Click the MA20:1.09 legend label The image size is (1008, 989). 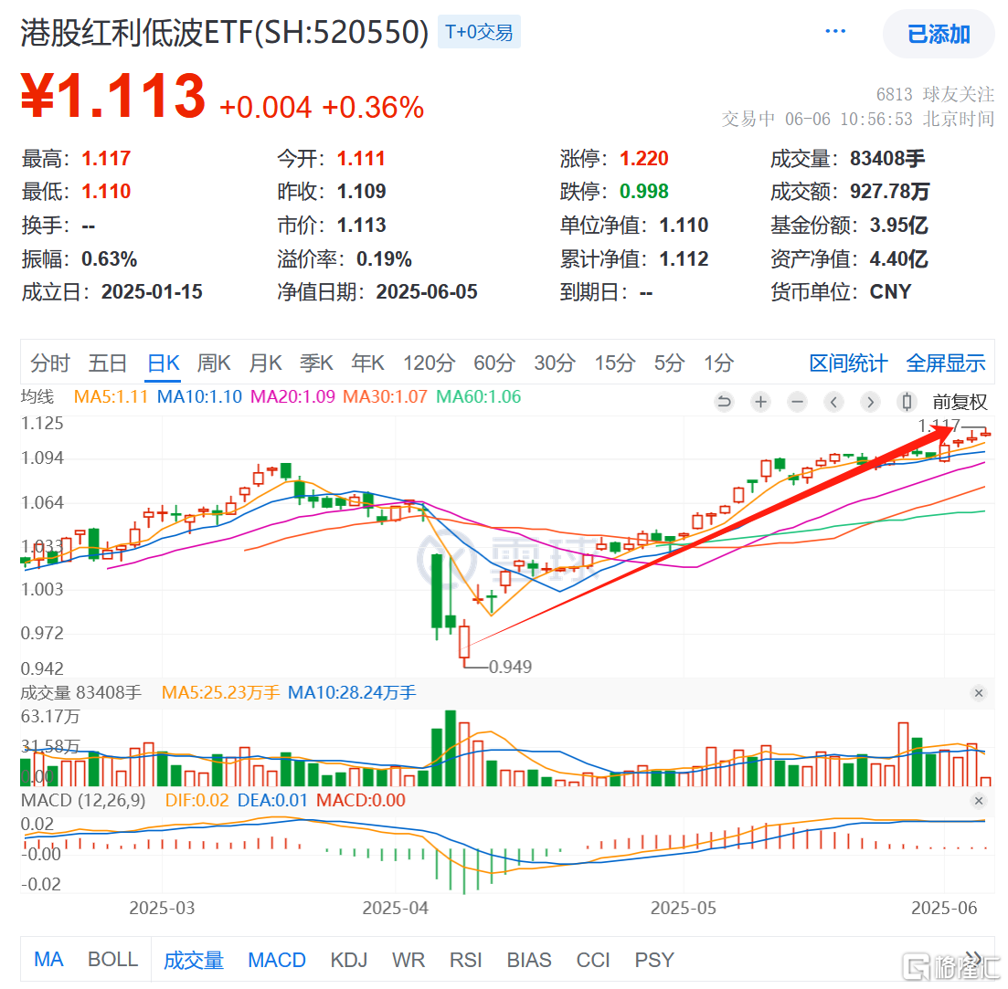pos(292,397)
